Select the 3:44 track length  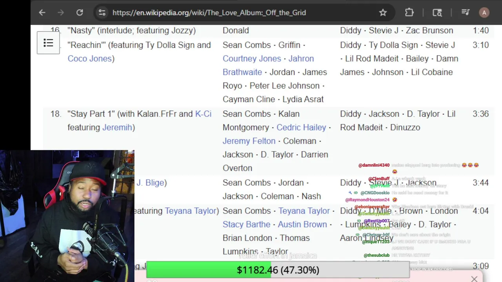coord(480,183)
